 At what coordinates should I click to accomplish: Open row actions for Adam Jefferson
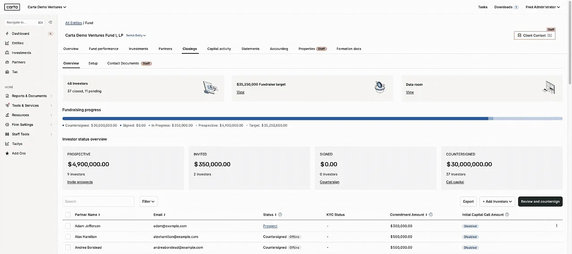click(x=556, y=226)
